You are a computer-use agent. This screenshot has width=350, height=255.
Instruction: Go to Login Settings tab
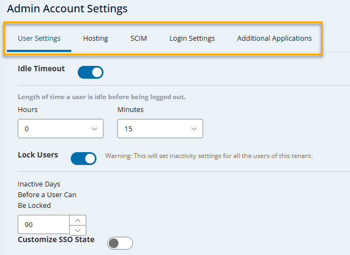pyautogui.click(x=192, y=39)
